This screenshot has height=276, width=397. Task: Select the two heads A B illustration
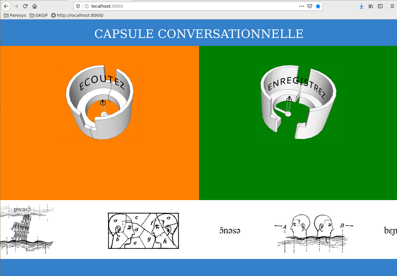tap(314, 234)
